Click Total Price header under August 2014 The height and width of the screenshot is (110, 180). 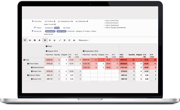tap(49, 55)
